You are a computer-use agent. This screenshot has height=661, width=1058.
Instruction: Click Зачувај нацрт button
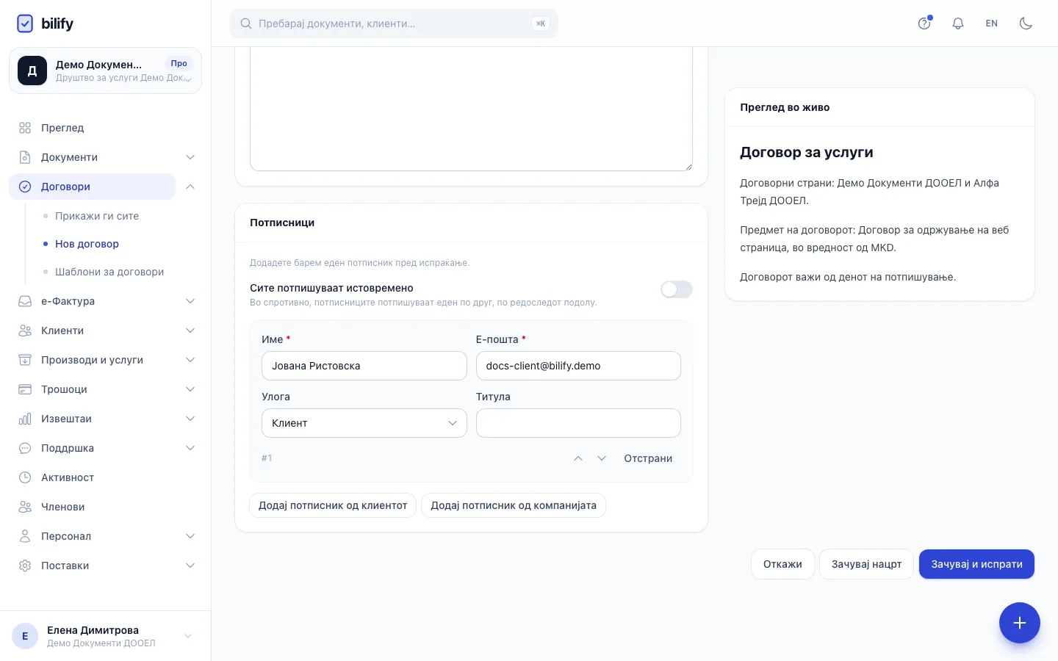(x=866, y=564)
